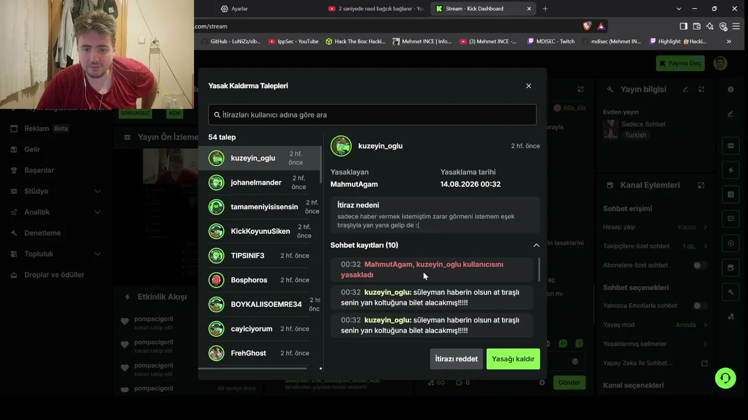Viewport: 748px width, 420px height.
Task: Open the user profile avatar menu
Action: click(x=720, y=63)
